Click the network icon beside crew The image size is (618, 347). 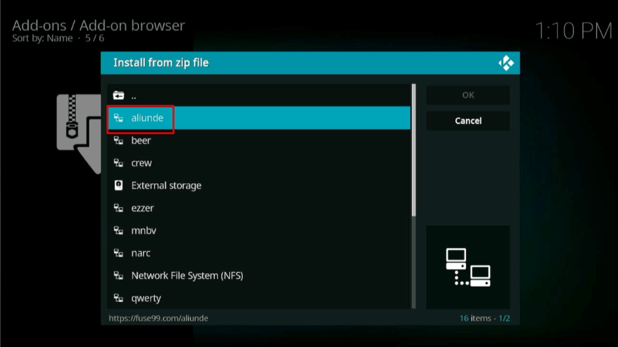[118, 163]
